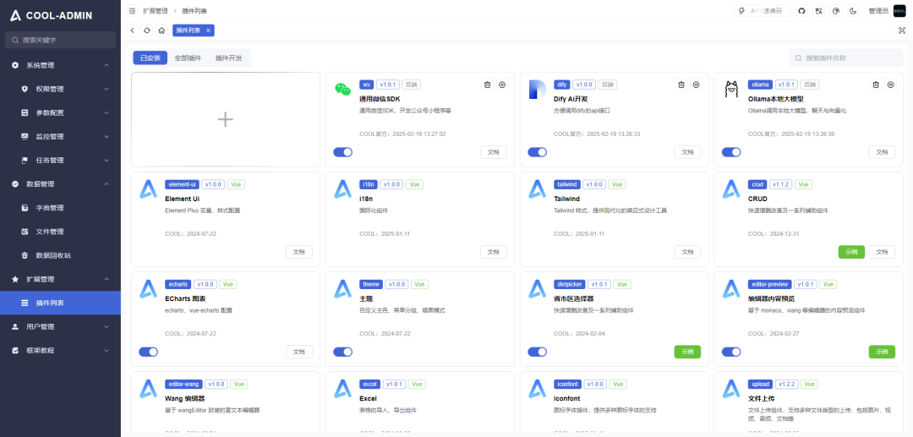Collapse sidebar with the top-left fold icon
The width and height of the screenshot is (913, 437).
pos(132,10)
